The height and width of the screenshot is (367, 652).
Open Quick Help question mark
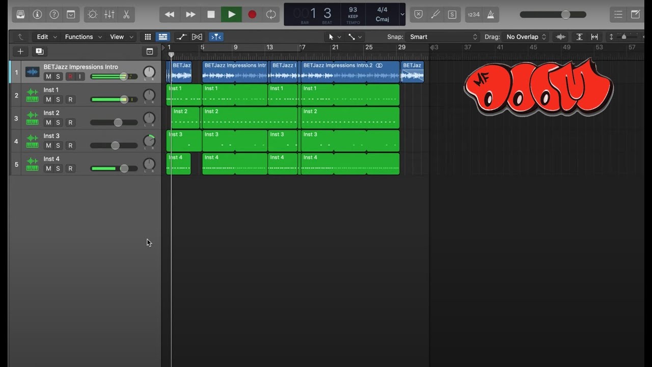pos(54,14)
